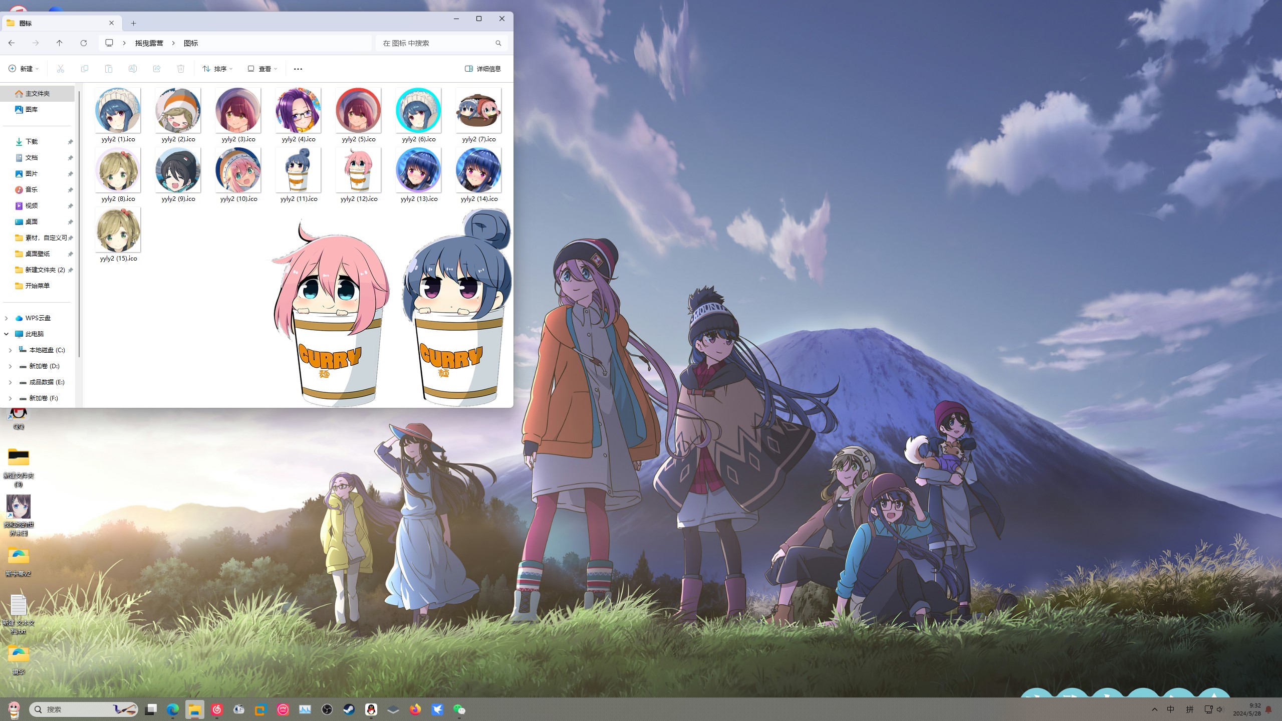Add a new tab in Explorer
The width and height of the screenshot is (1282, 721).
pyautogui.click(x=133, y=23)
